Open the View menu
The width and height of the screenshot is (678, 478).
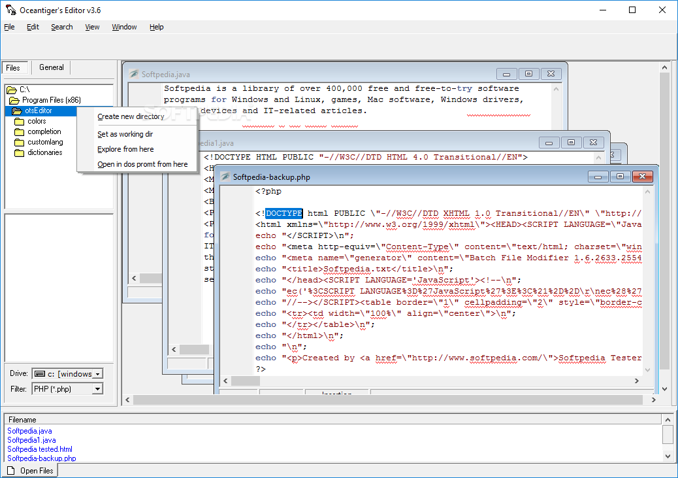[x=92, y=27]
